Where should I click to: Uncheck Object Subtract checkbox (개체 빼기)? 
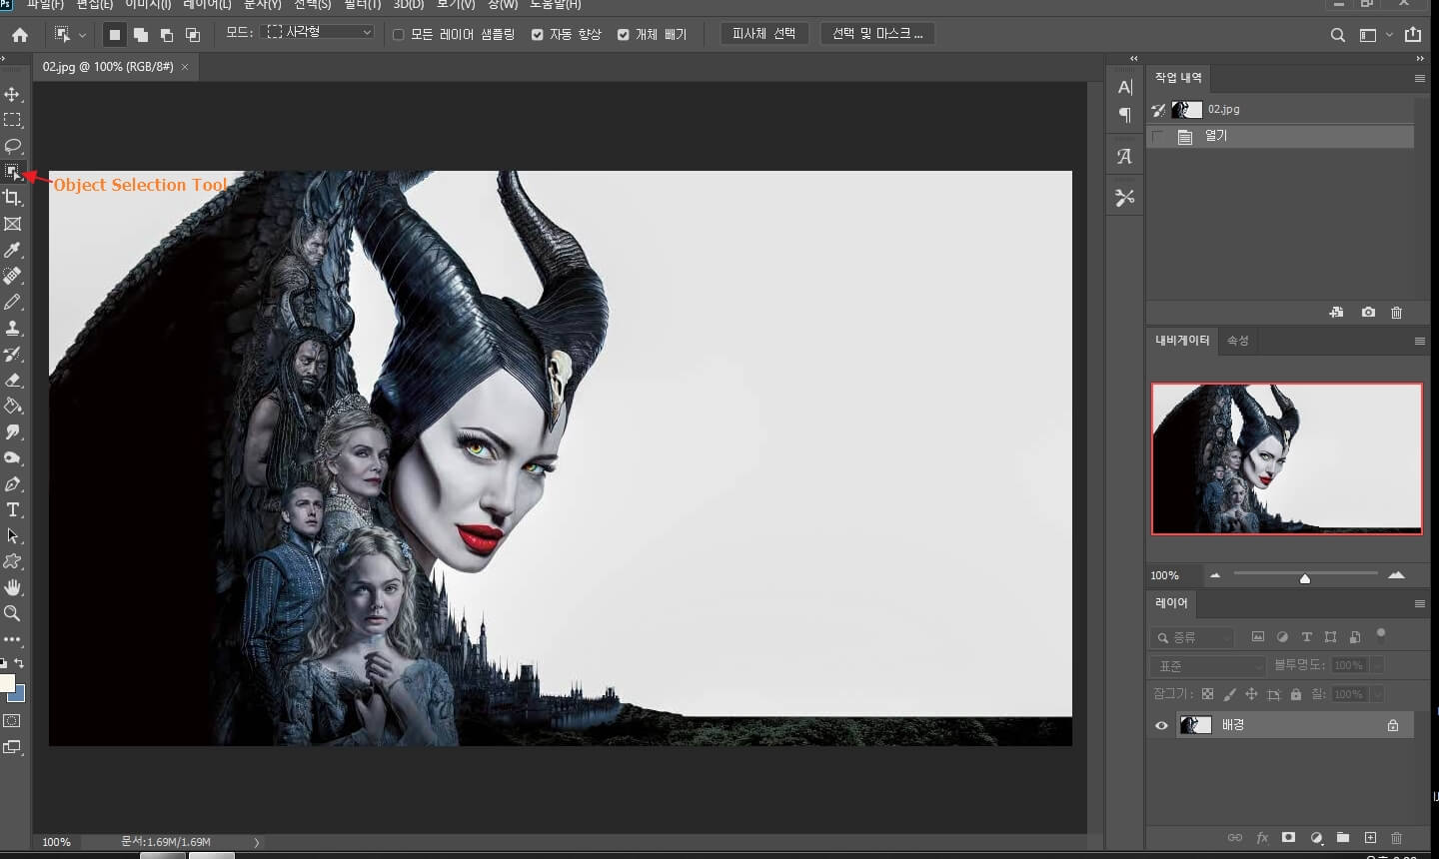pyautogui.click(x=624, y=34)
